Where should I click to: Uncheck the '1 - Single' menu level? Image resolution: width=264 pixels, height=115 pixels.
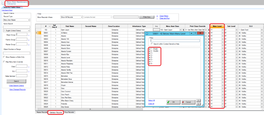[x=150, y=49]
